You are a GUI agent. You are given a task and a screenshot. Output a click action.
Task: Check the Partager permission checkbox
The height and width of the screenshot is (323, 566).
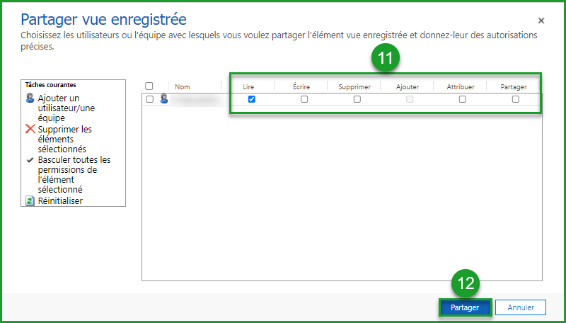coord(516,99)
